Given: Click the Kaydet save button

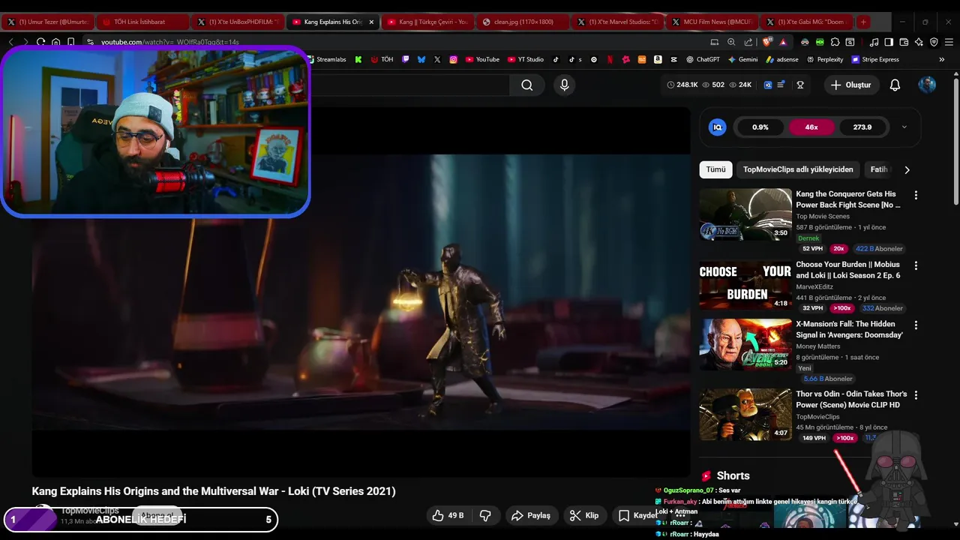Looking at the screenshot, I should 637,515.
